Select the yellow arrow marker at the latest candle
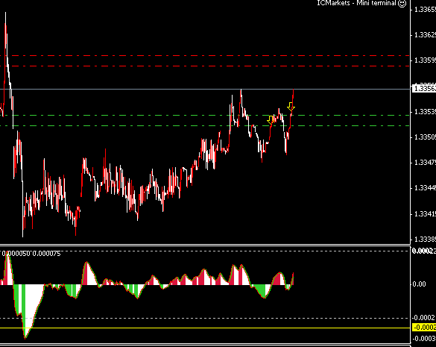The image size is (436, 347). tap(291, 107)
